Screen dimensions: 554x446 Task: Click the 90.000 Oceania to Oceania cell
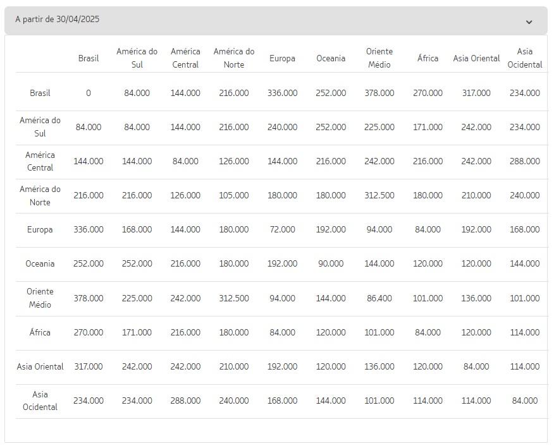pyautogui.click(x=331, y=263)
